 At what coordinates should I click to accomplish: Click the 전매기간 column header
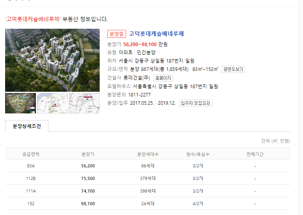(255, 154)
